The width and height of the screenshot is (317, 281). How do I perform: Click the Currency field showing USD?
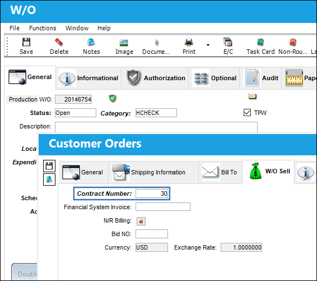click(152, 247)
